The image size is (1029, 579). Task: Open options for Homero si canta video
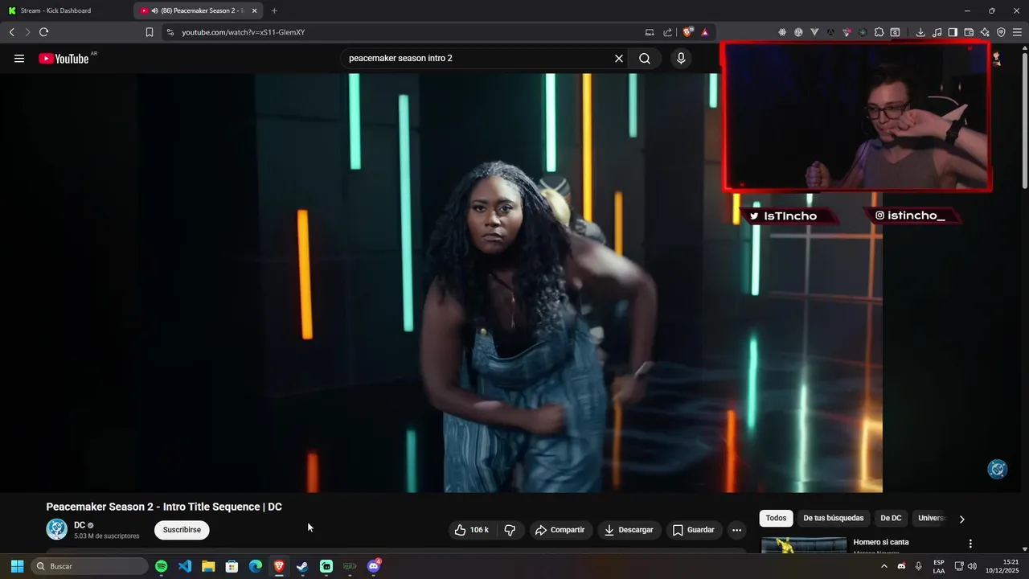coord(970,544)
